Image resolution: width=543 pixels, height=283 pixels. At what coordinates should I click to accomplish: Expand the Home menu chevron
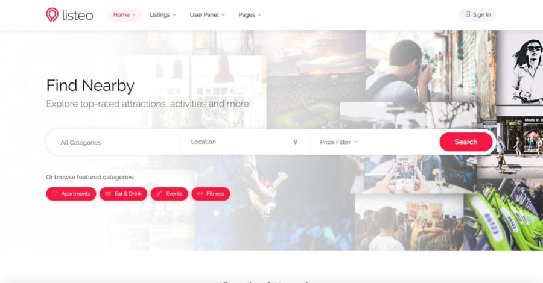point(134,15)
